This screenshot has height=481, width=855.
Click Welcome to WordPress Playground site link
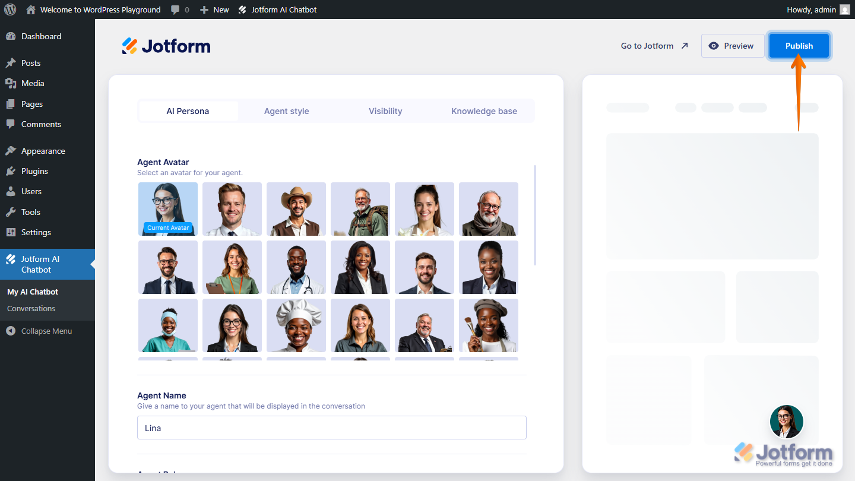click(100, 10)
